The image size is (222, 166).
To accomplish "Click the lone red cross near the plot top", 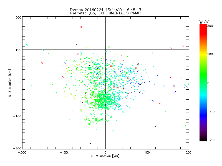I will tap(81, 27).
